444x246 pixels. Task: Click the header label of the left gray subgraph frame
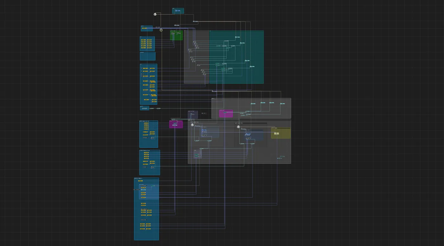[x=187, y=31]
